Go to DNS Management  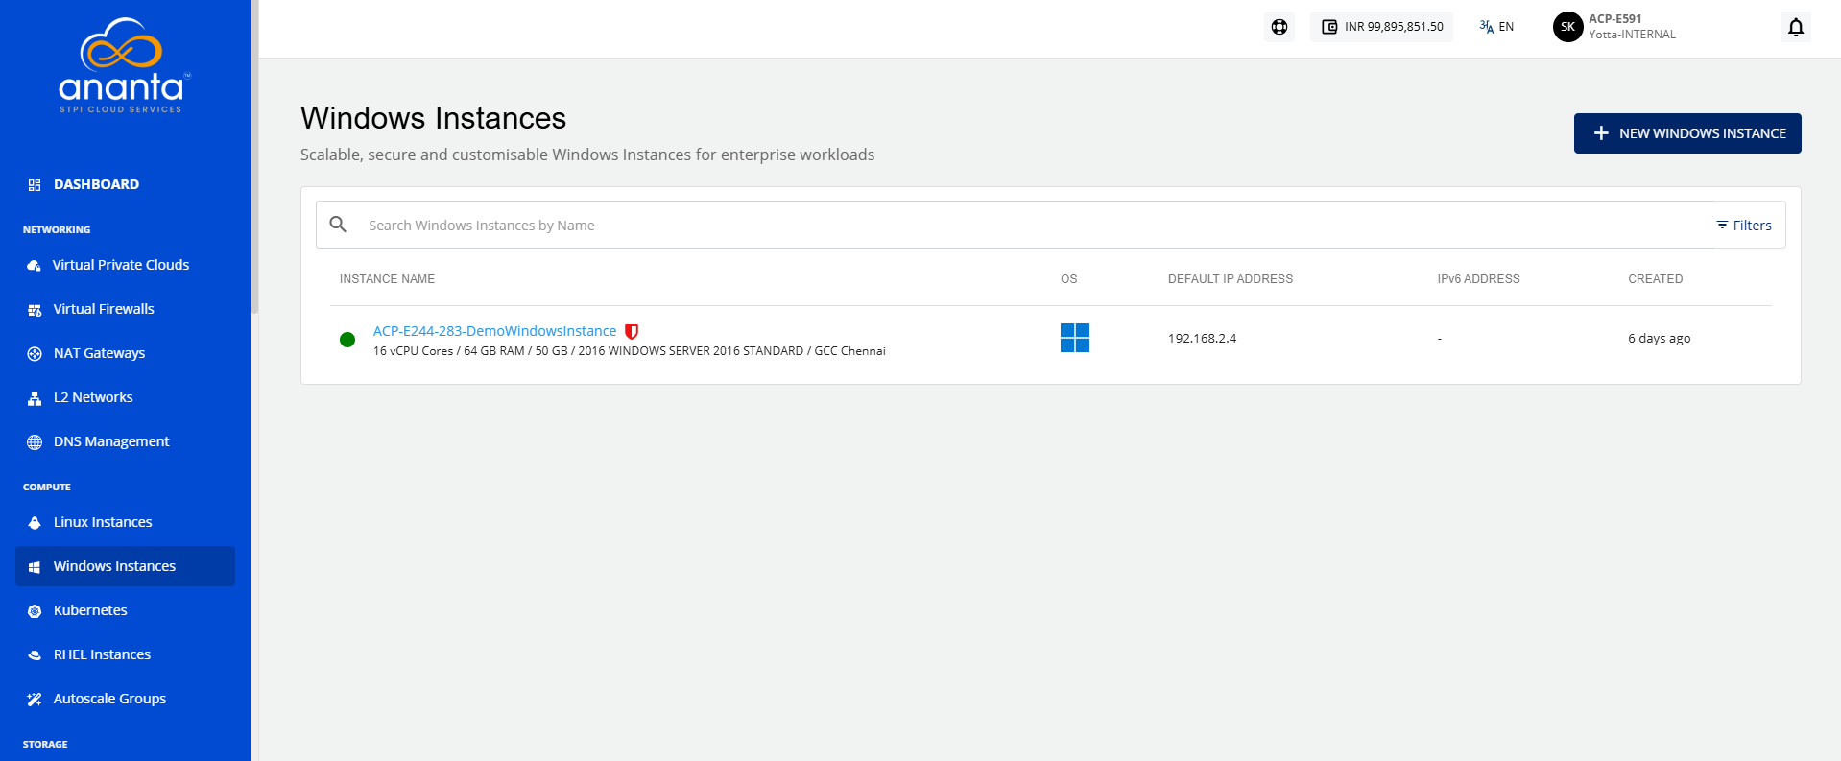(x=125, y=441)
